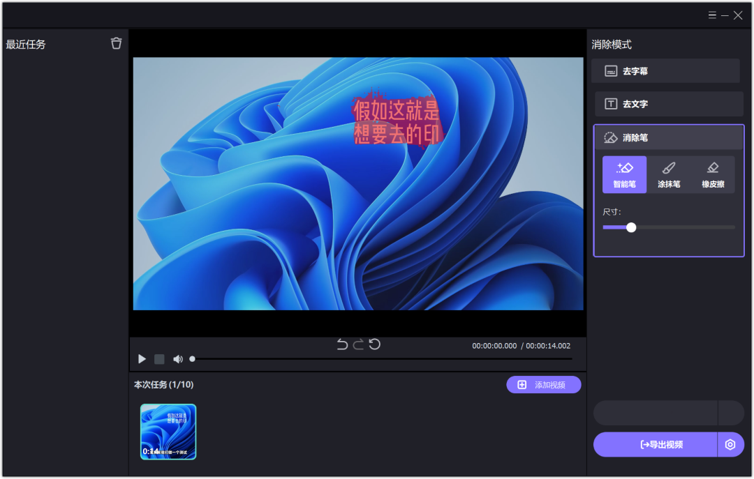This screenshot has width=754, height=479.
Task: Click the total duration 00:00:14.002
Action: pos(548,346)
